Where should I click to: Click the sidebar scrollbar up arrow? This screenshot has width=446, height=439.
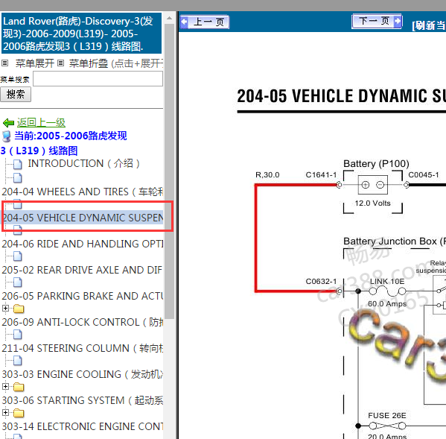point(169,18)
